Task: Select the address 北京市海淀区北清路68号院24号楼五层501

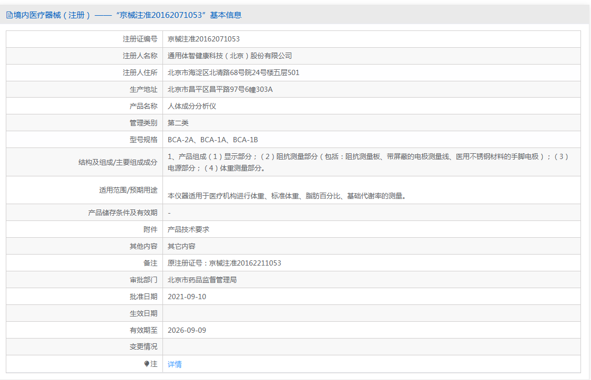Action: click(233, 72)
